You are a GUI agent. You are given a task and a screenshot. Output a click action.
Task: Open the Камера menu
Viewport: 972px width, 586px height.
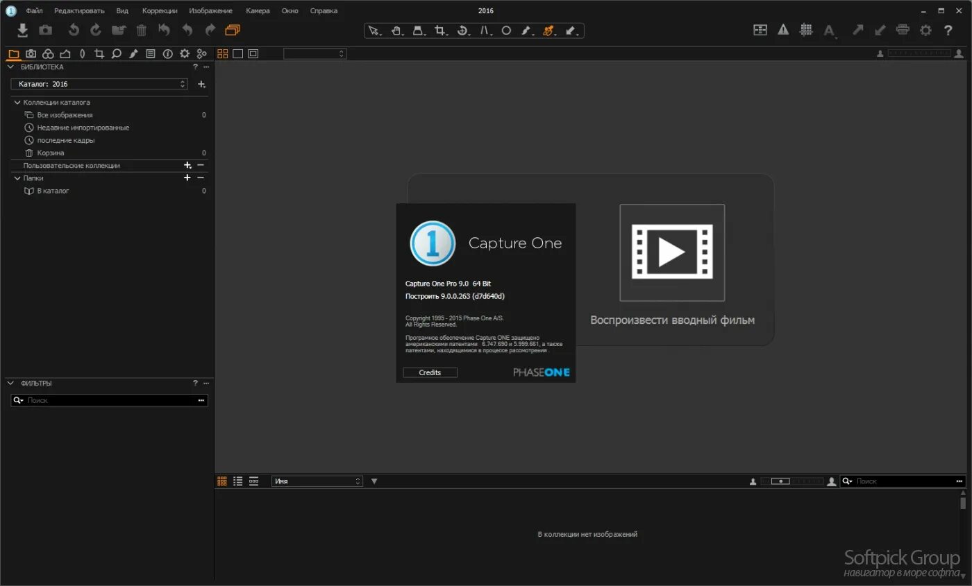pos(258,11)
